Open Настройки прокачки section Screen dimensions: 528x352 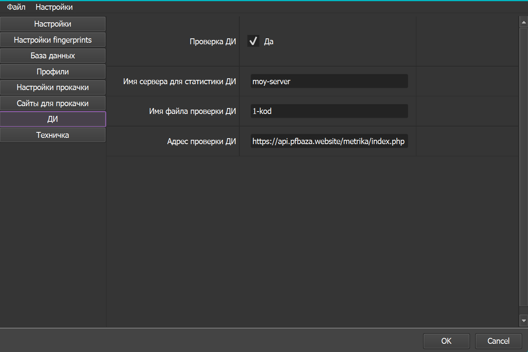(x=53, y=87)
